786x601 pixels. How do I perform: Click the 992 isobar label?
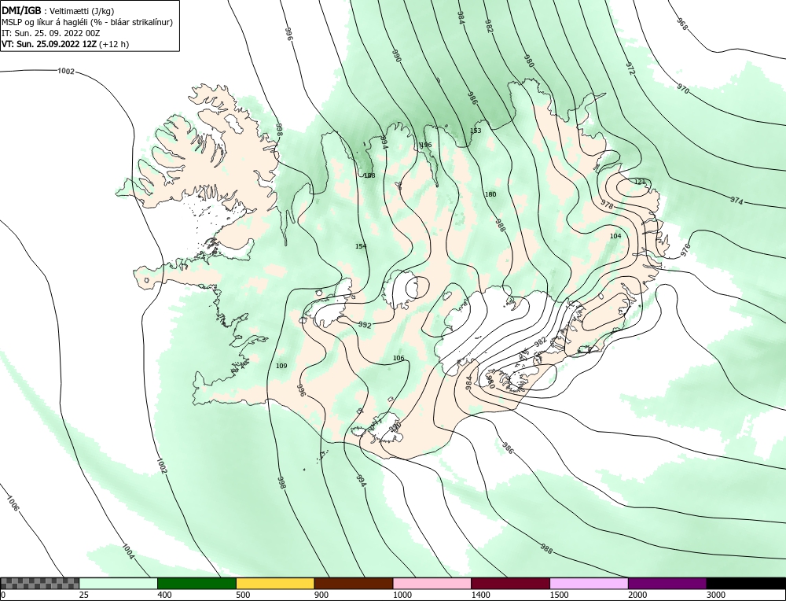pyautogui.click(x=365, y=325)
